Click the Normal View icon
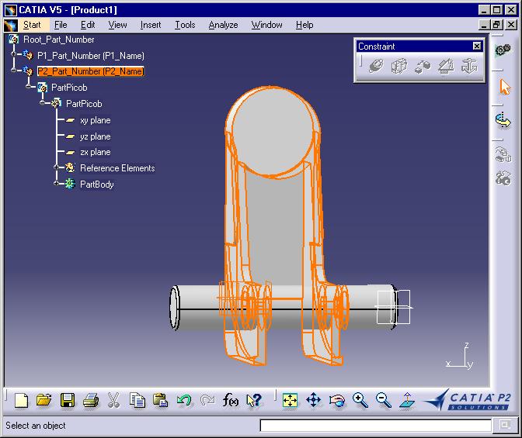The width and height of the screenshot is (522, 438). click(407, 400)
